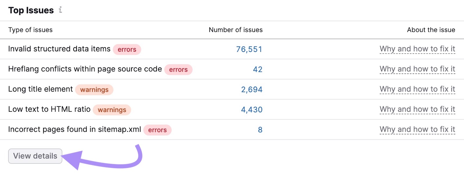This screenshot has height=173, width=464.
Task: Open fix help for incorrect sitemap pages
Action: tap(417, 129)
